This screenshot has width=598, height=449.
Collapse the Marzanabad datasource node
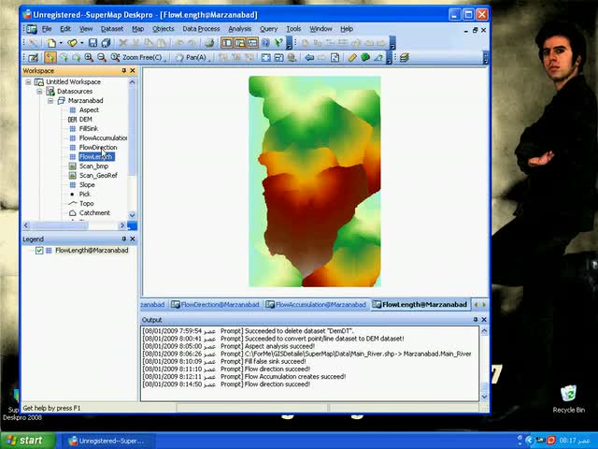(50, 101)
